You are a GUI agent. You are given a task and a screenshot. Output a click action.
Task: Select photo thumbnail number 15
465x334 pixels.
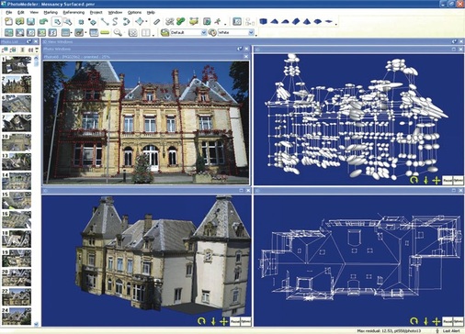[17, 200]
